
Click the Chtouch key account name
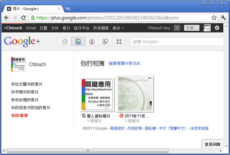coord(159,28)
